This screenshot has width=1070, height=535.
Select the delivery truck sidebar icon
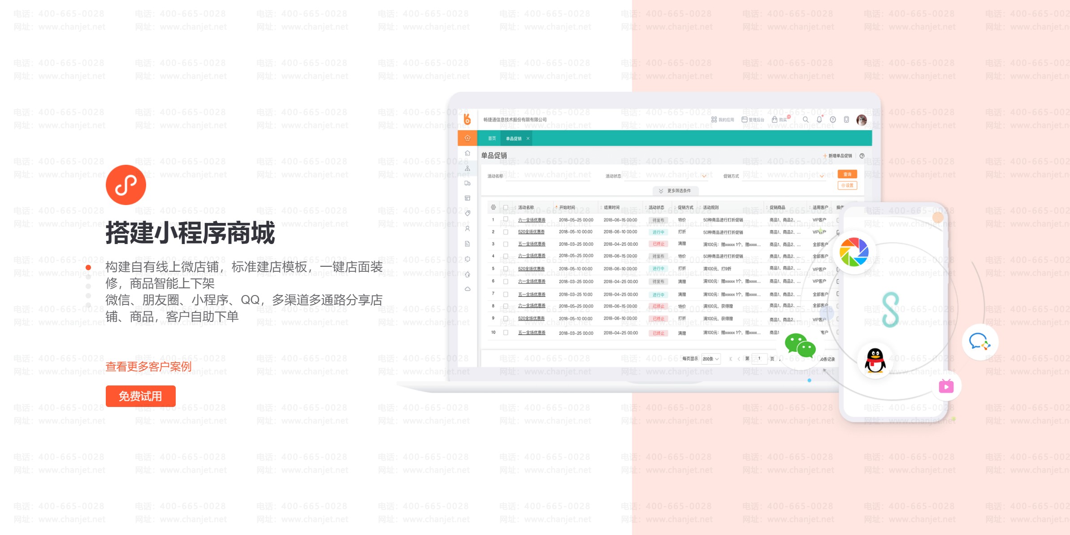(468, 183)
